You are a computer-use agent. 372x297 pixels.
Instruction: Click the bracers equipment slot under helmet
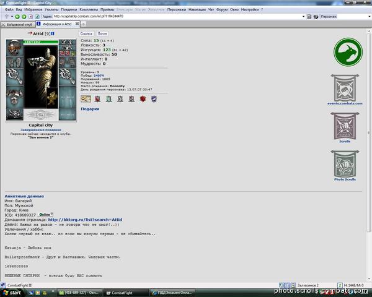pos(15,62)
